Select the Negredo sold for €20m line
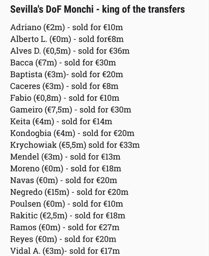 click(69, 192)
